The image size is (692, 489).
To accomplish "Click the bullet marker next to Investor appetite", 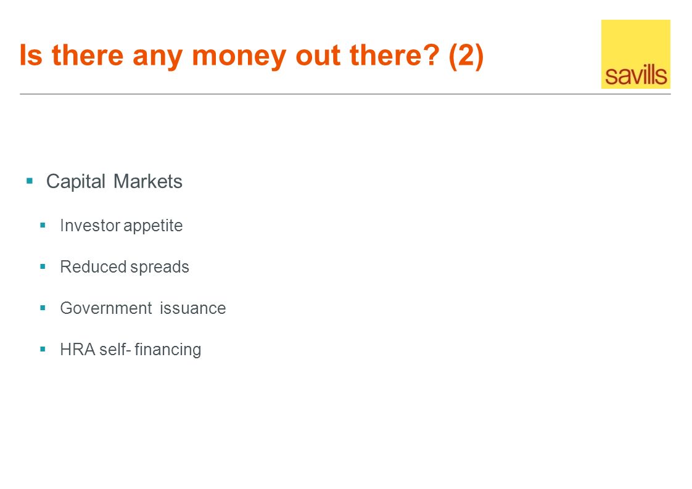I will click(x=43, y=225).
